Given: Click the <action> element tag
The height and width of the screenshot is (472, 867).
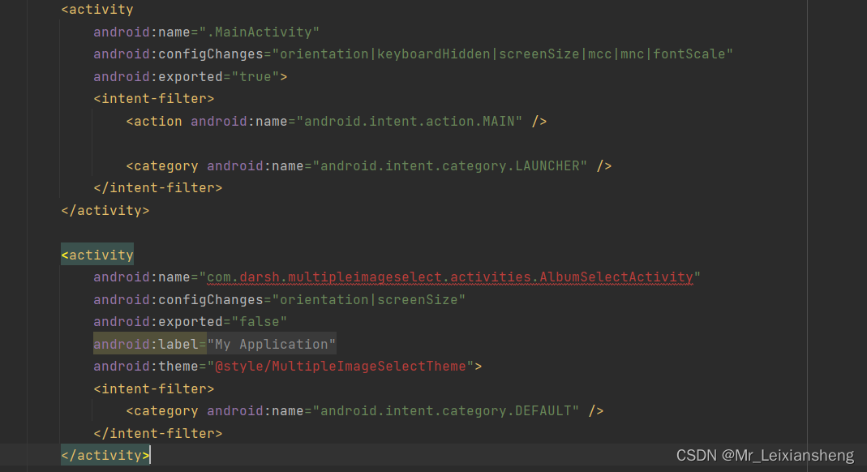Looking at the screenshot, I should pyautogui.click(x=155, y=121).
